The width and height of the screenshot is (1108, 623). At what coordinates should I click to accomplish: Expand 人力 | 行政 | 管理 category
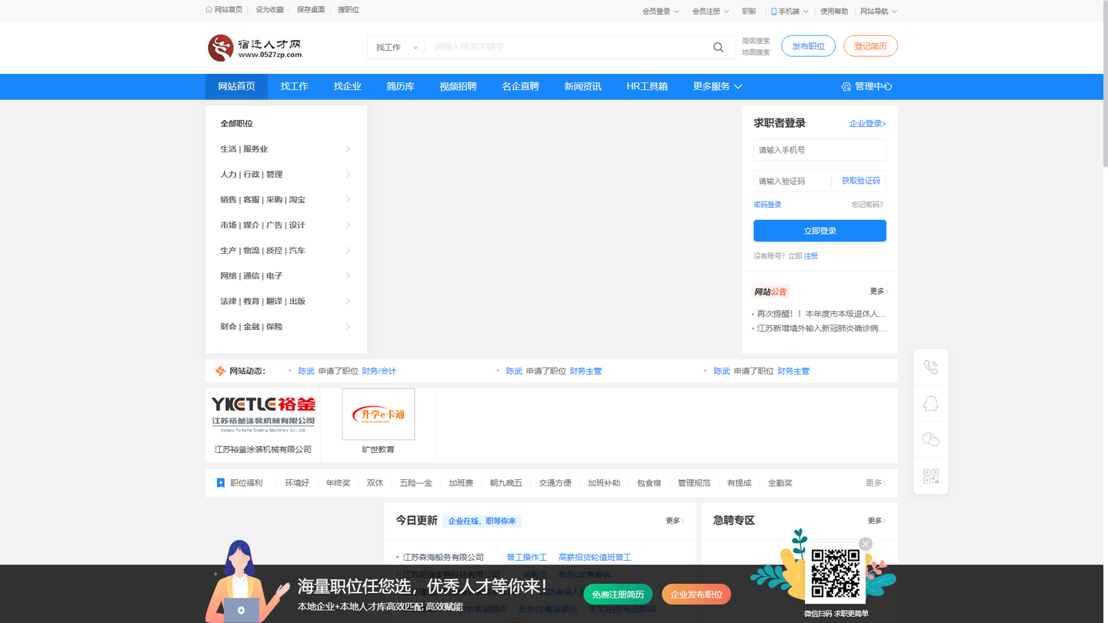(285, 175)
